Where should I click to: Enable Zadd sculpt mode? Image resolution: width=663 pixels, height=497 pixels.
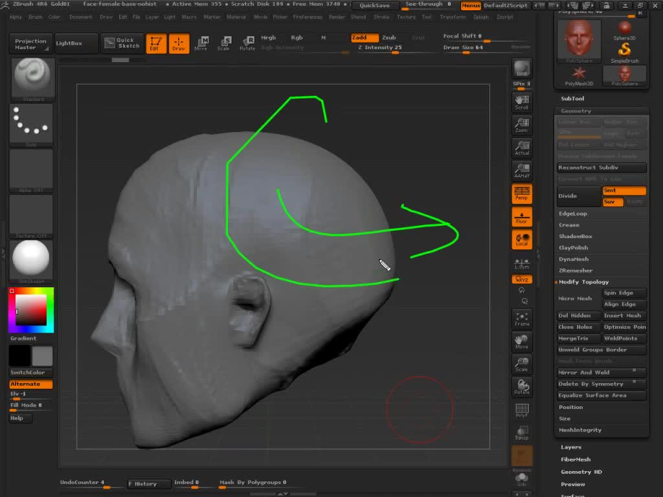point(364,38)
